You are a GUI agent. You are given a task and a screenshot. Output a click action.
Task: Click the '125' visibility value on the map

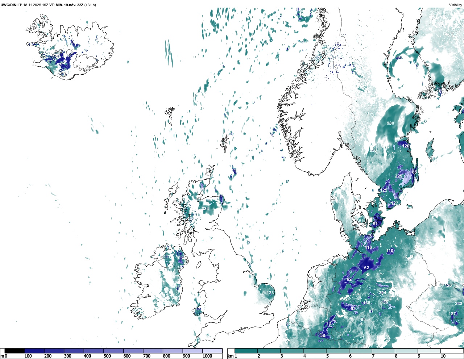pyautogui.click(x=384, y=190)
